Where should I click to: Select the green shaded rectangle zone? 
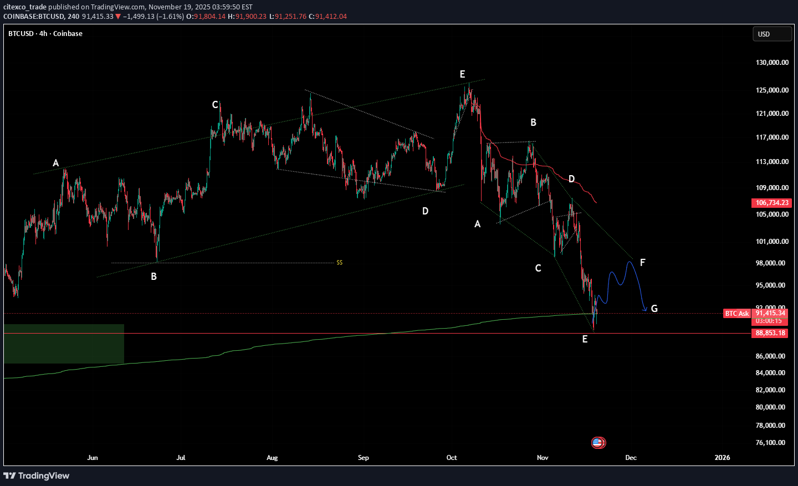pyautogui.click(x=64, y=344)
